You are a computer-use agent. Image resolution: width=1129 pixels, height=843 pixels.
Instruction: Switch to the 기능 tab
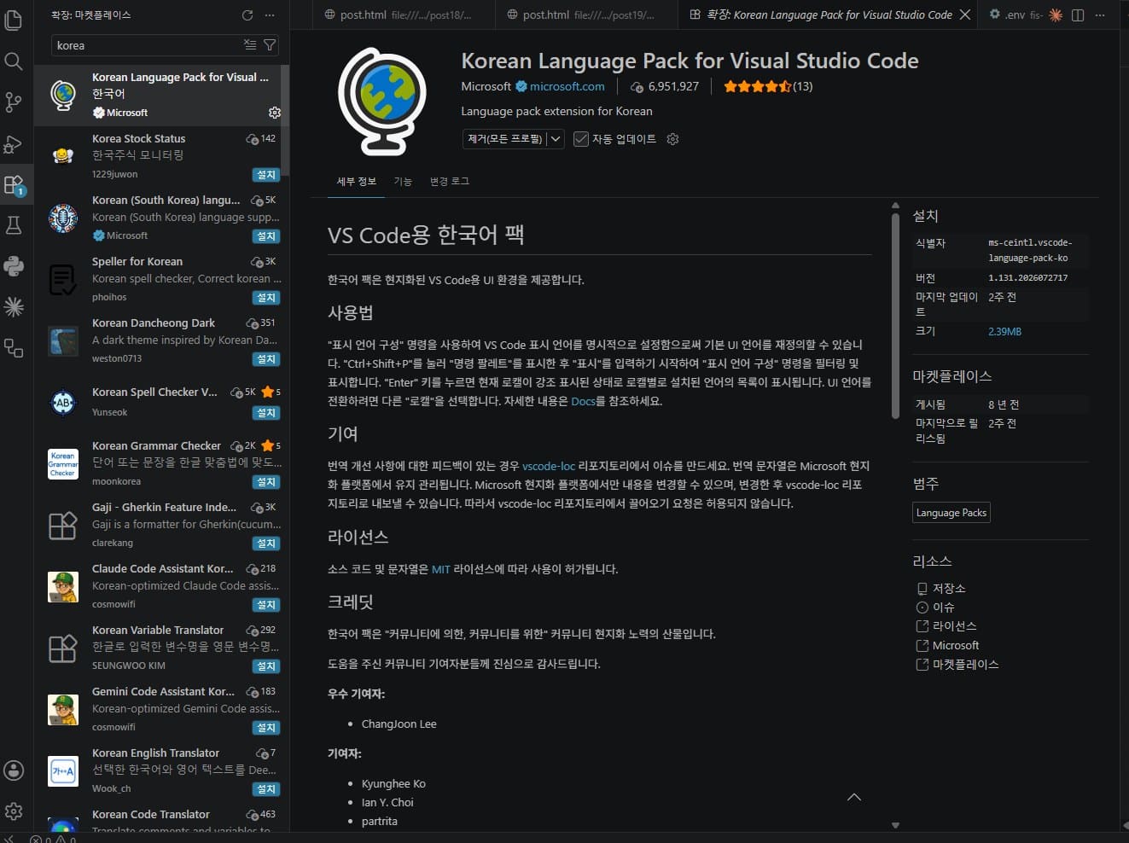(x=403, y=181)
